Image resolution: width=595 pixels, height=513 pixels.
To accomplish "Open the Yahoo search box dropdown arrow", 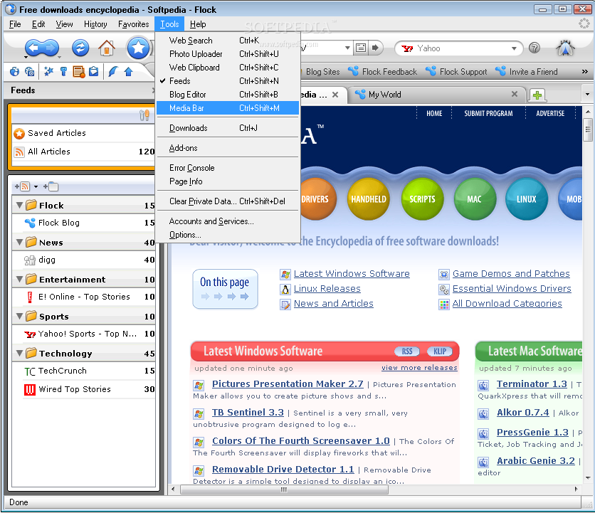I will 514,48.
